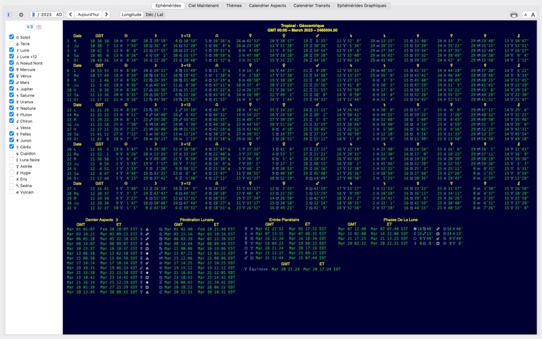Go to next month arrow
This screenshot has width=542, height=339.
106,14
